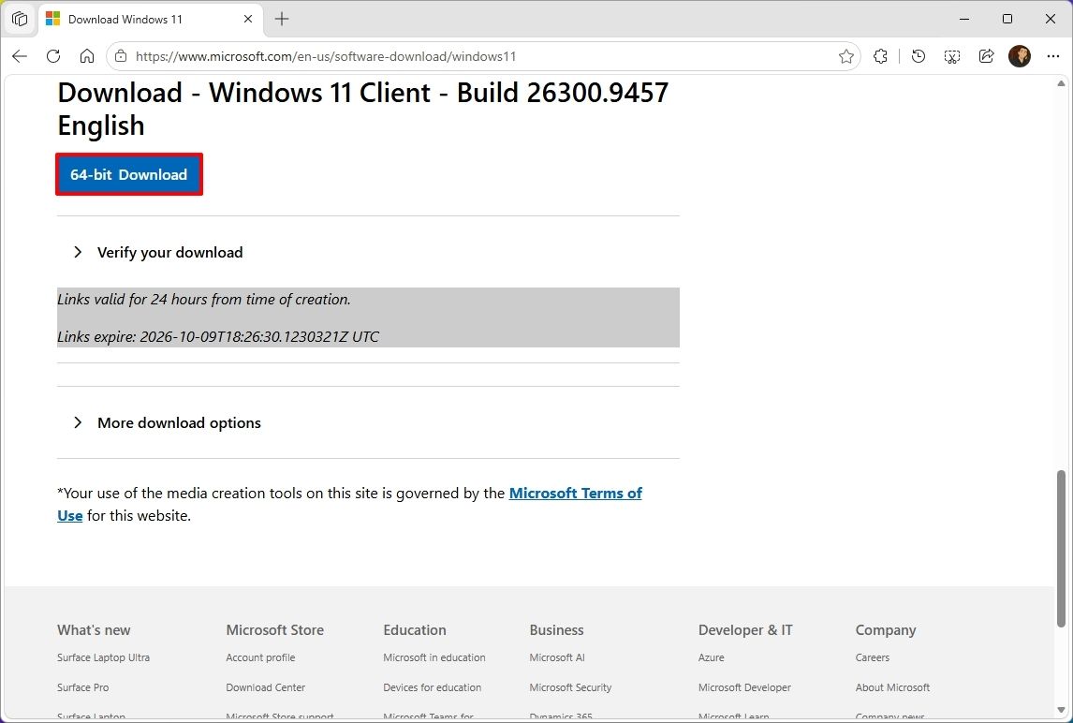1073x723 pixels.
Task: Click the 'Links valid for 24 hours' text
Action: [x=204, y=299]
